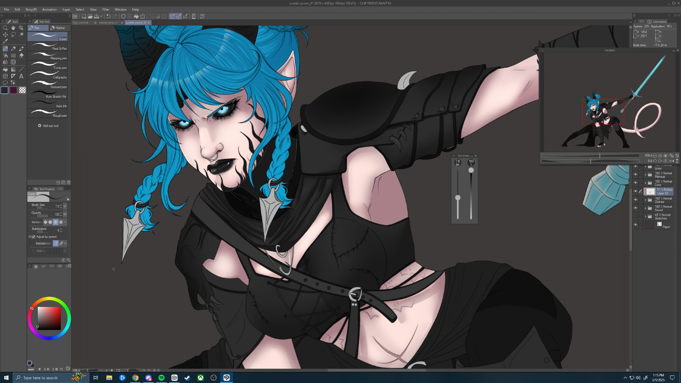Select the Eraser tool
681x383 pixels.
(21, 55)
